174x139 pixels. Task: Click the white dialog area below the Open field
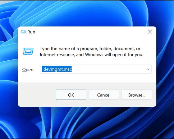point(87,78)
